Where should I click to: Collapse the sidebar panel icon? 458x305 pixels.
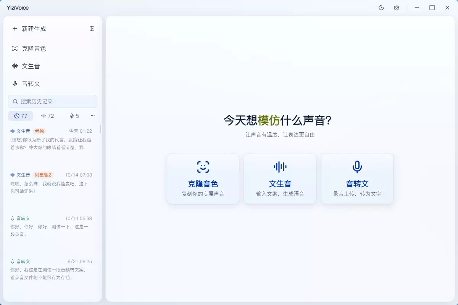(92, 29)
